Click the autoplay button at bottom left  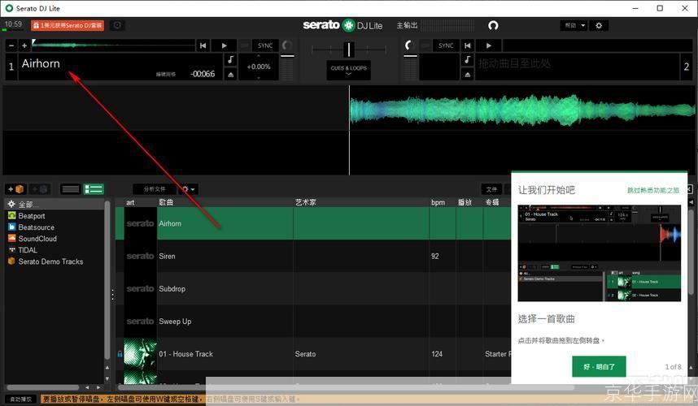click(x=21, y=400)
